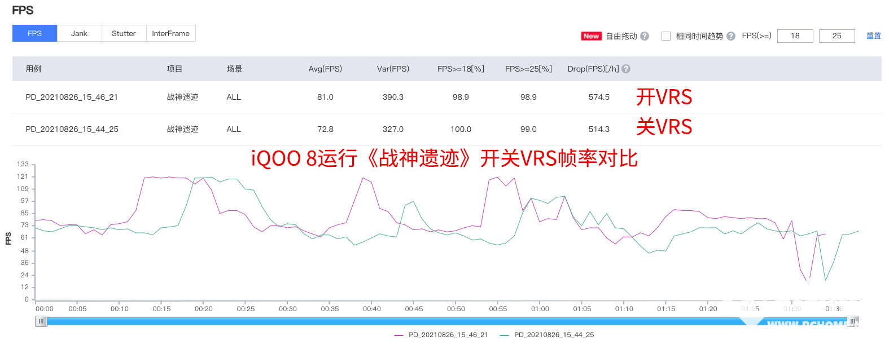Viewport: 889px width, 345px height.
Task: Click the help icon next to Drop(FPS)[/h]
Action: click(x=626, y=69)
